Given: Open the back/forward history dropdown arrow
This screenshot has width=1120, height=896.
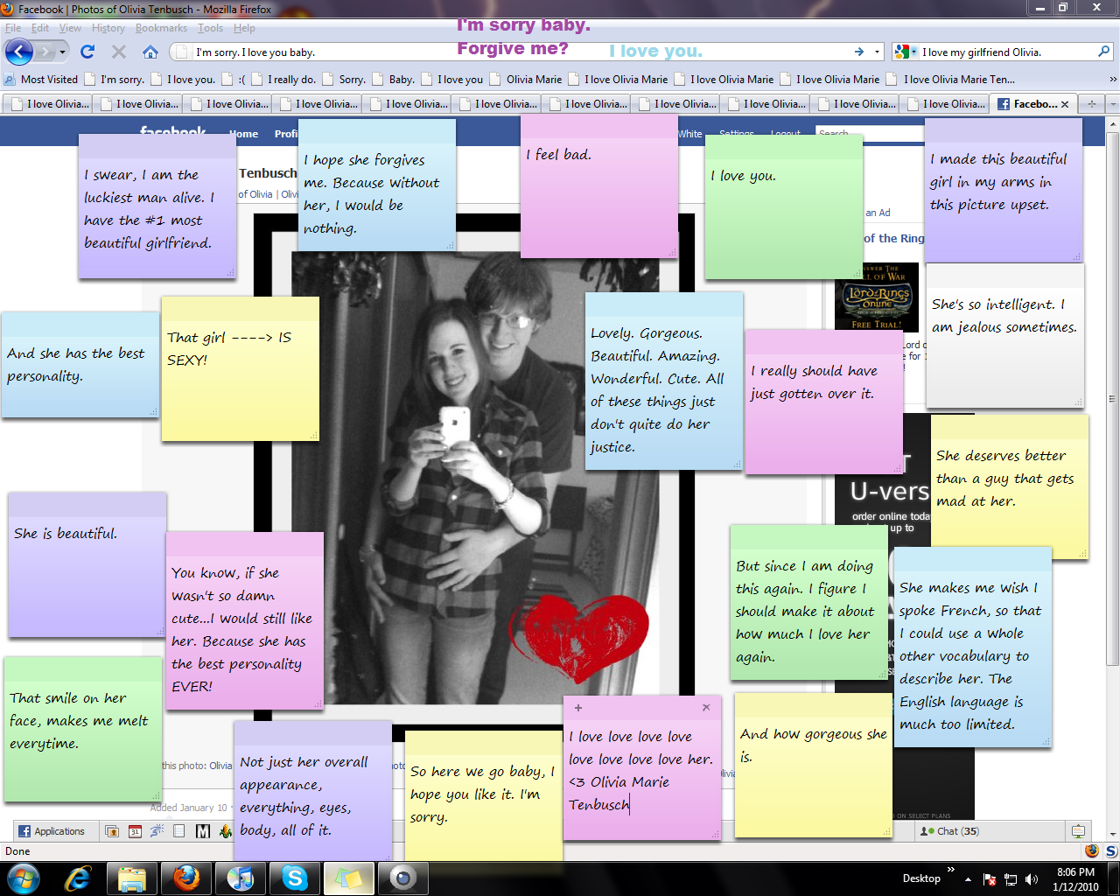Looking at the screenshot, I should pyautogui.click(x=62, y=52).
